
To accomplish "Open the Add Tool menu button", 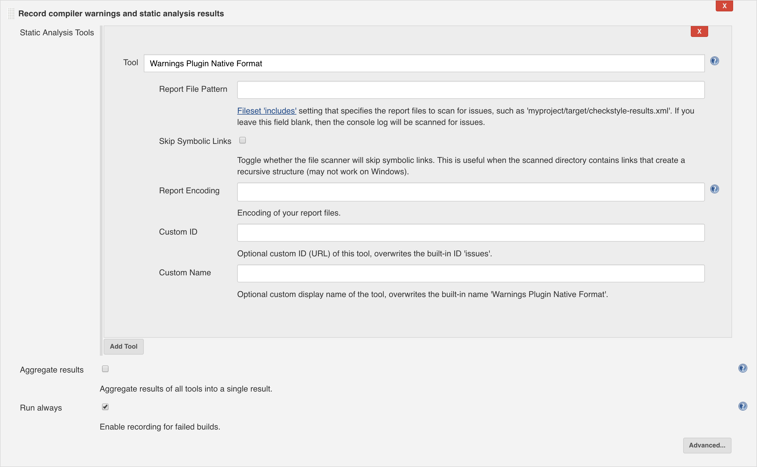I will 123,346.
